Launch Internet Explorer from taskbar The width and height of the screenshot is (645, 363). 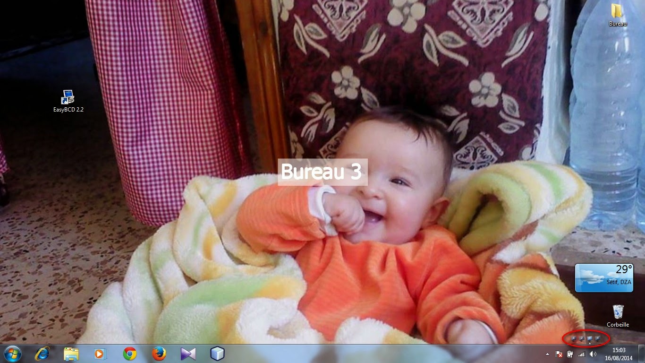coord(42,354)
